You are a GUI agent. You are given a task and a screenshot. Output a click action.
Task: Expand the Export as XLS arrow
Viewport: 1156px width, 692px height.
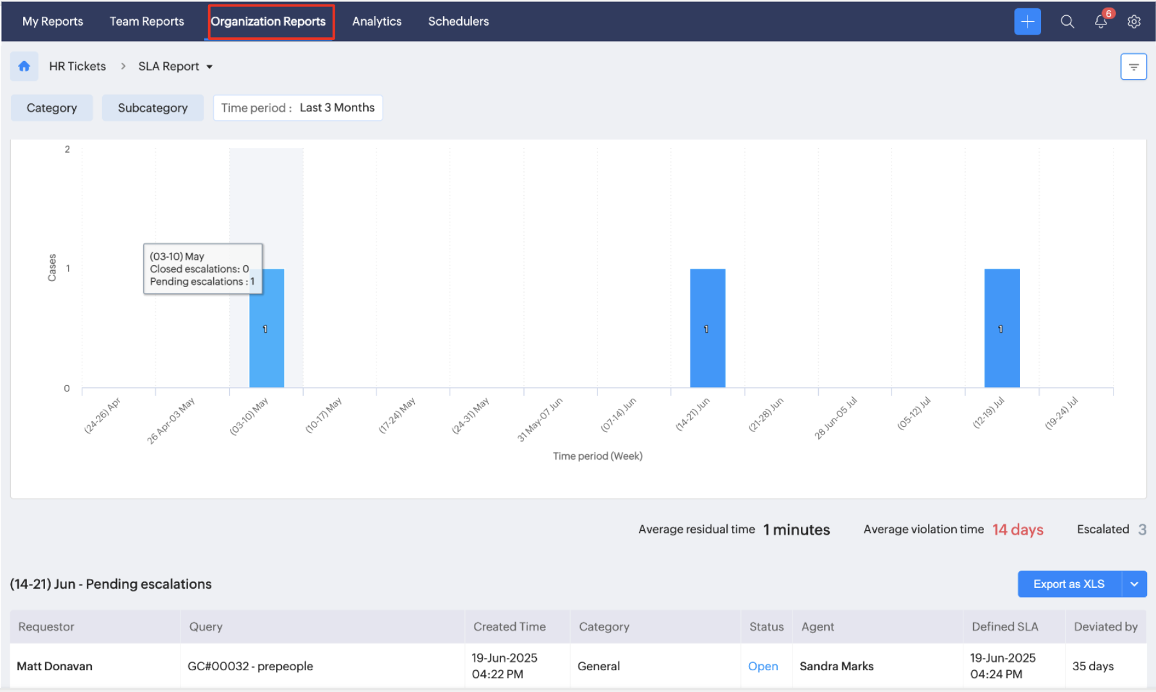(x=1134, y=584)
